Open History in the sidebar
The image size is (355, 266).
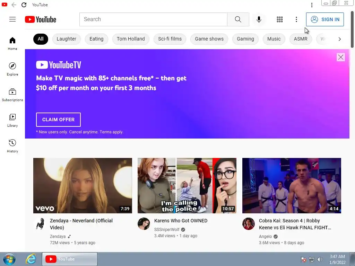[12, 146]
